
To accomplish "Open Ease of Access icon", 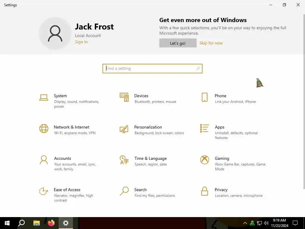I will pos(43,191).
